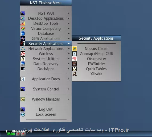The height and width of the screenshot is (137, 152).
Task: Click the Nessus Client eye icon
Action: pos(75,49)
